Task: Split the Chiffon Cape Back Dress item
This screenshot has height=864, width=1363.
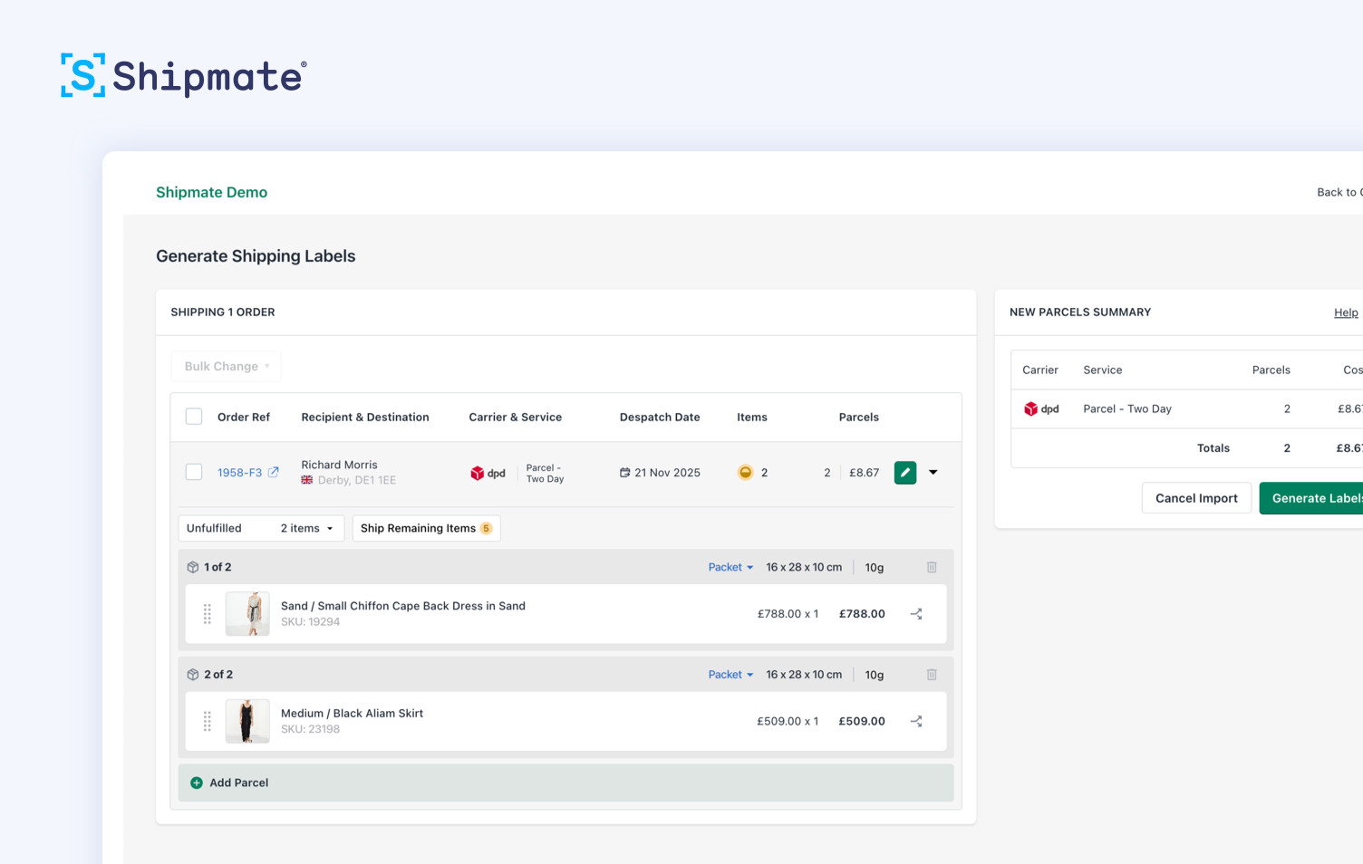Action: point(916,613)
